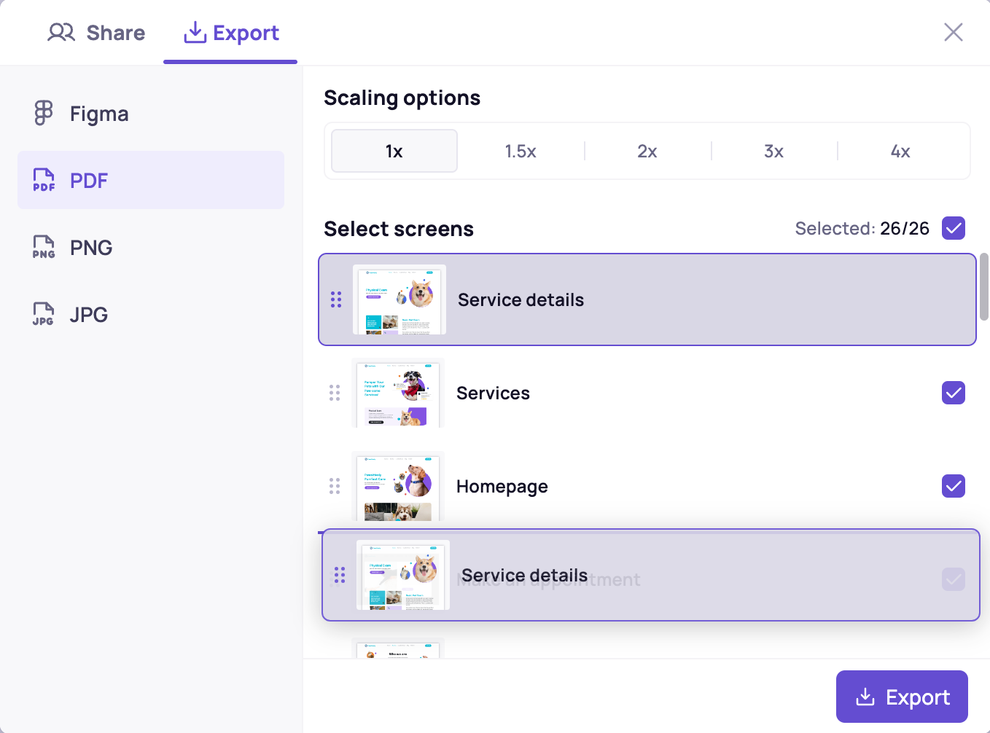Viewport: 990px width, 733px height.
Task: Click the Homepage screen name
Action: click(x=502, y=486)
